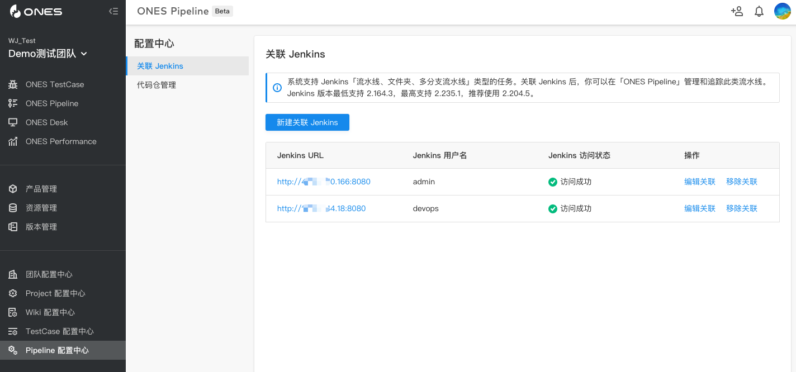Viewport: 796px width, 372px height.
Task: Click the Beta badge
Action: pyautogui.click(x=222, y=11)
